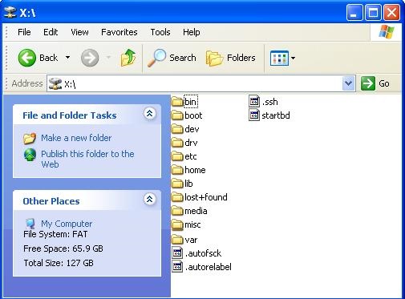
Task: Click the Publish to Web globe icon
Action: (30, 155)
